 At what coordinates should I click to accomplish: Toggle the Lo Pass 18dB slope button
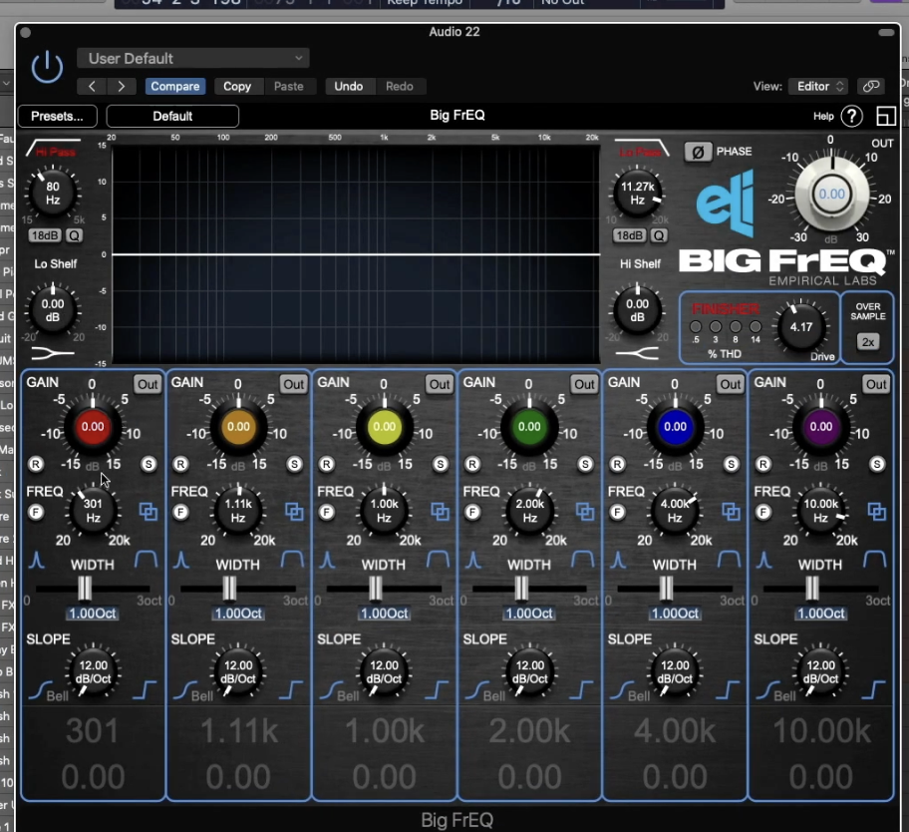[629, 235]
